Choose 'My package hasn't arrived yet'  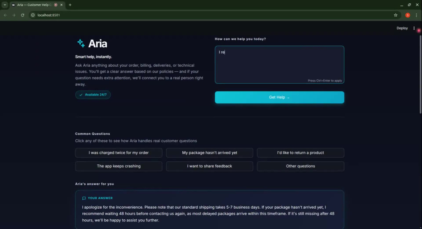tap(209, 153)
